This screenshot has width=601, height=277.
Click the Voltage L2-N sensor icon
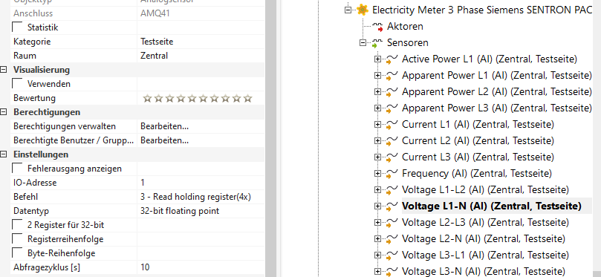click(x=392, y=239)
